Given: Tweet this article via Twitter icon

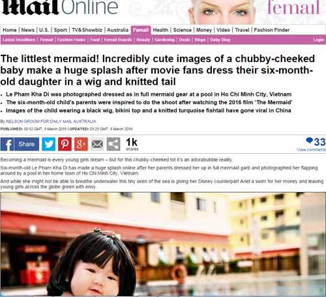Looking at the screenshot, I should (48, 144).
